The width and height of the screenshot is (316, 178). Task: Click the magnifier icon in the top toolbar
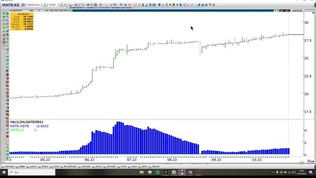click(x=167, y=5)
